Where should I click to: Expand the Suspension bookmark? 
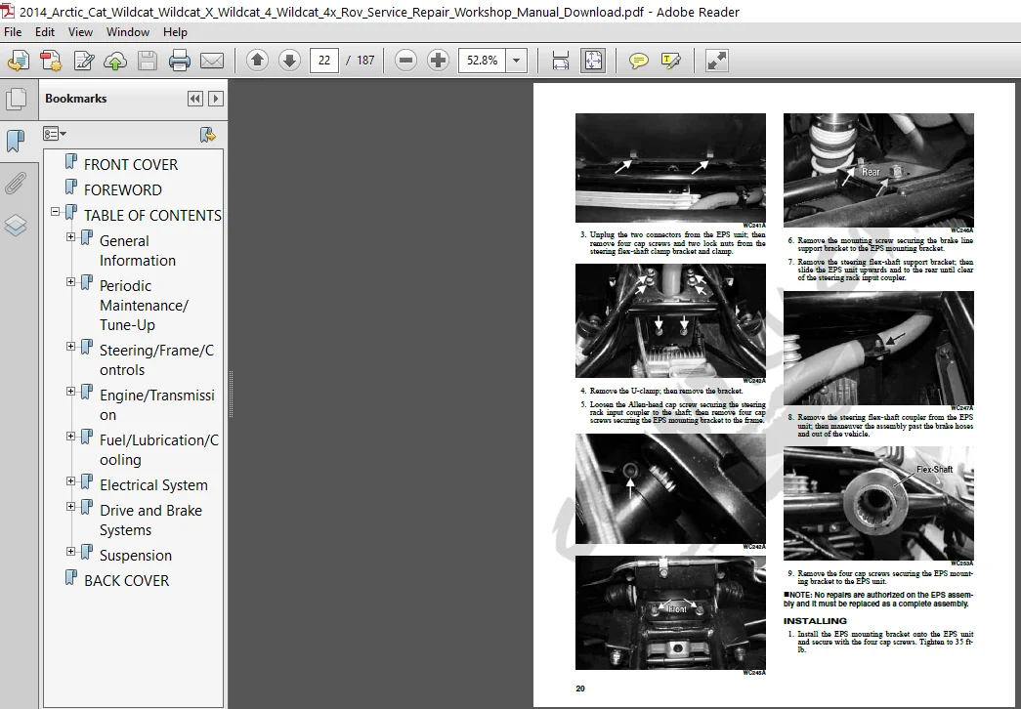[71, 552]
